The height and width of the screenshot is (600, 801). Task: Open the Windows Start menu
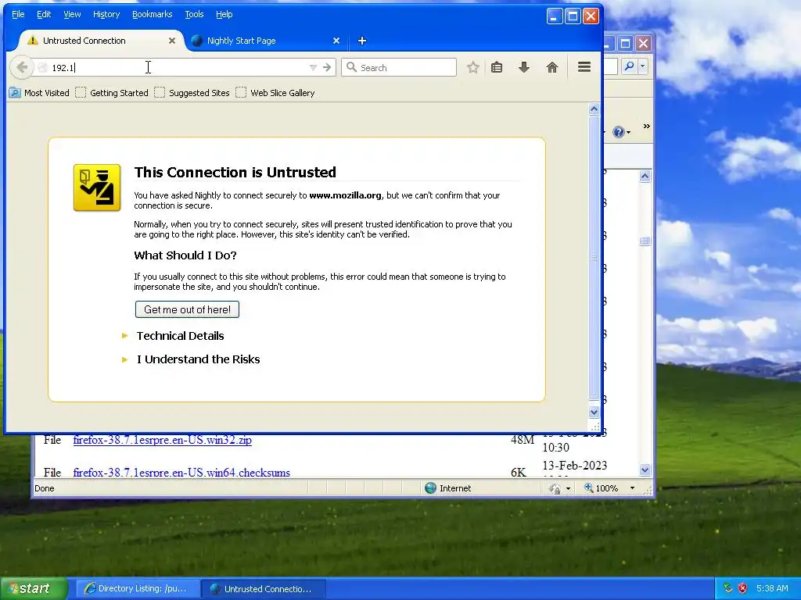[x=34, y=588]
